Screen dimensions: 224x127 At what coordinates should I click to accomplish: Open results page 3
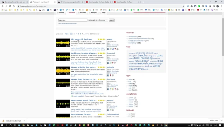click(75, 34)
